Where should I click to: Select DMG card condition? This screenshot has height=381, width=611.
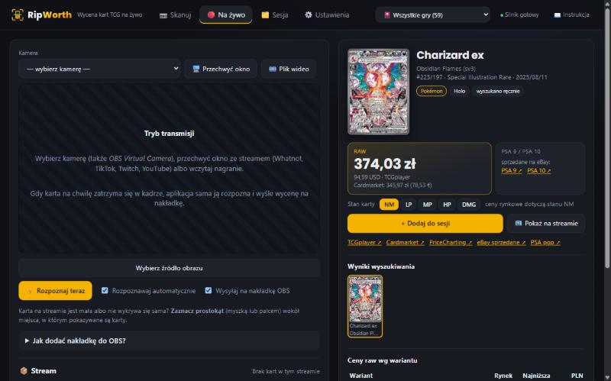(x=469, y=205)
